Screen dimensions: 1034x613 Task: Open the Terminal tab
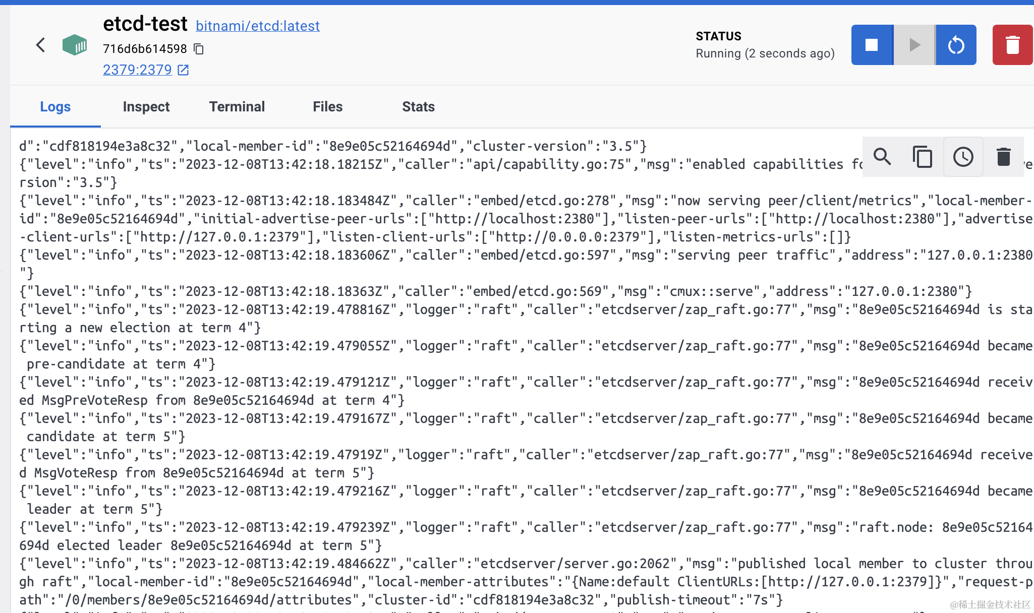coord(237,107)
